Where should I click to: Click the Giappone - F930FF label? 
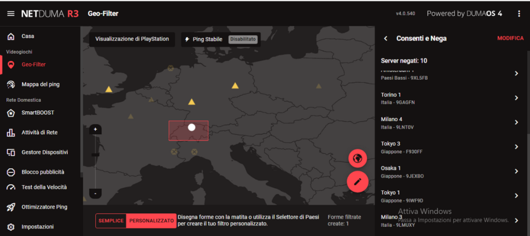pos(402,152)
